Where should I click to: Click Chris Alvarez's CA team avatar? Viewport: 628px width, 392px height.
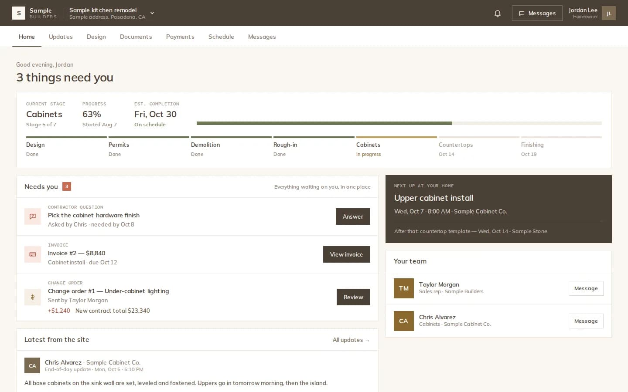404,321
